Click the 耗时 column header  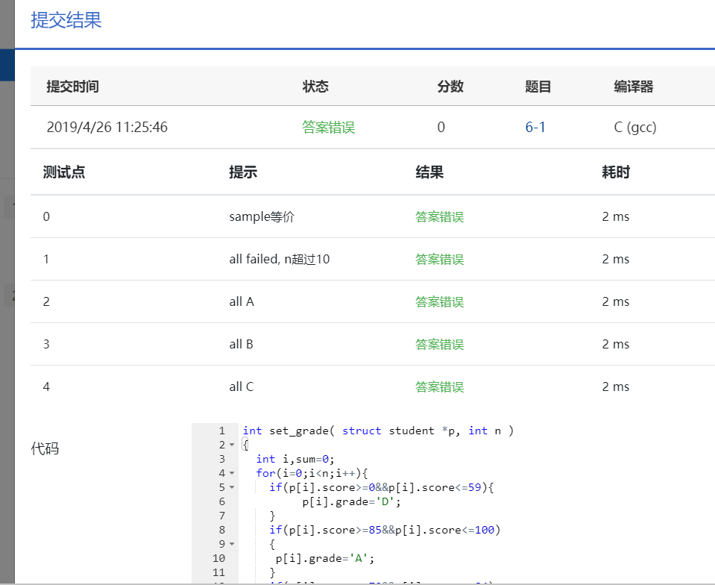point(615,172)
